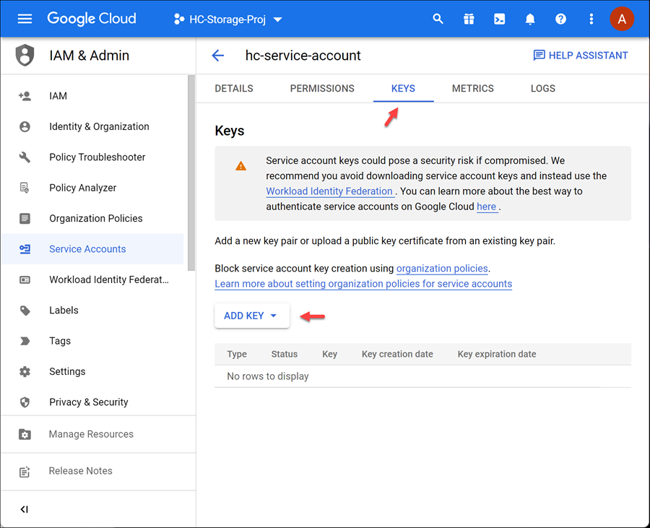
Task: Click the Release Notes icon
Action: (x=25, y=472)
